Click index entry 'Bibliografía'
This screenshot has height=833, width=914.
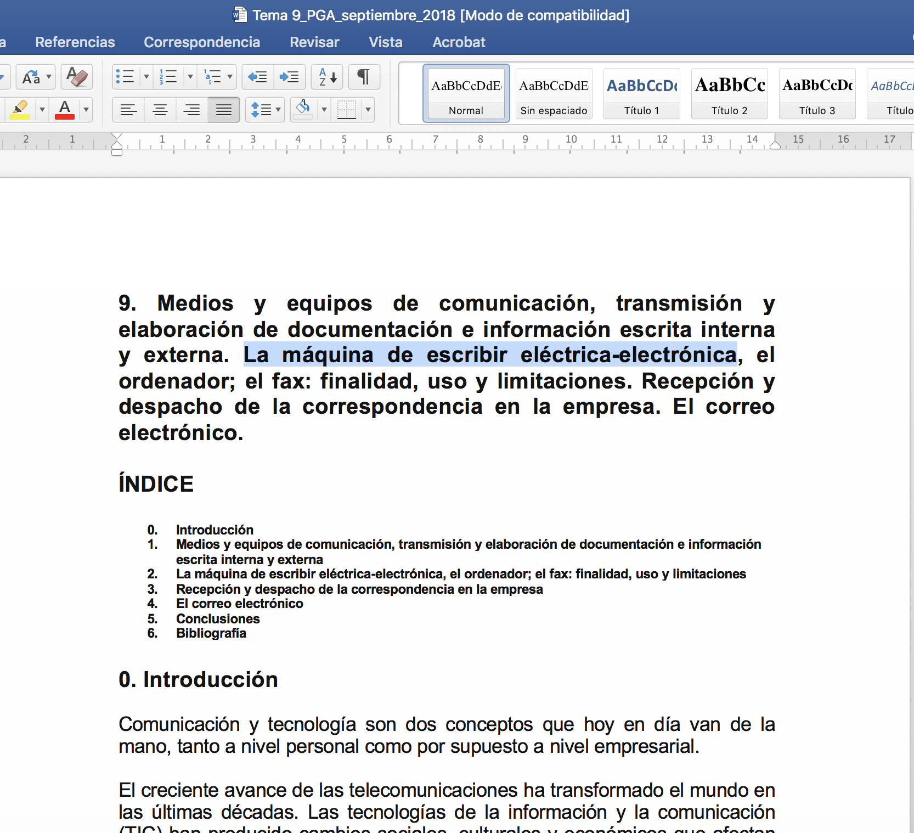(211, 633)
